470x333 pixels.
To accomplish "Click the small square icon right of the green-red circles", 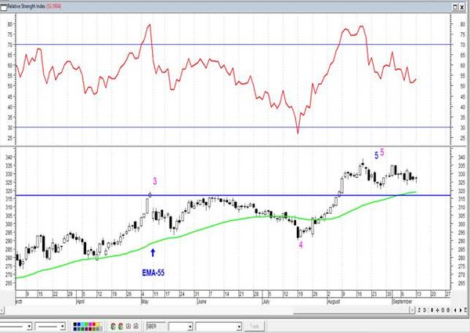I will click(128, 326).
